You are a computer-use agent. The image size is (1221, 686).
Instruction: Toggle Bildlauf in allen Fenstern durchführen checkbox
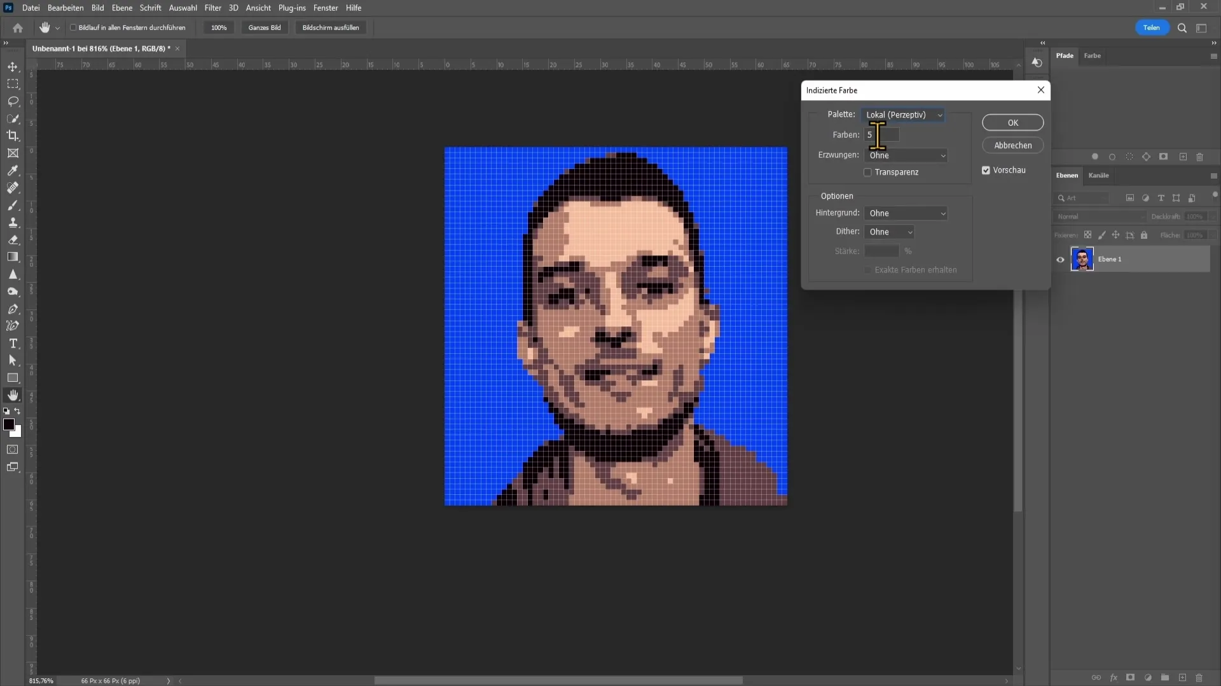point(73,28)
